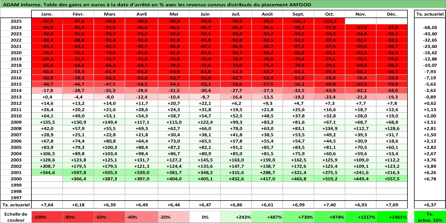
Task: Click cell +134,9 for October 2008
Action: click(x=330, y=128)
